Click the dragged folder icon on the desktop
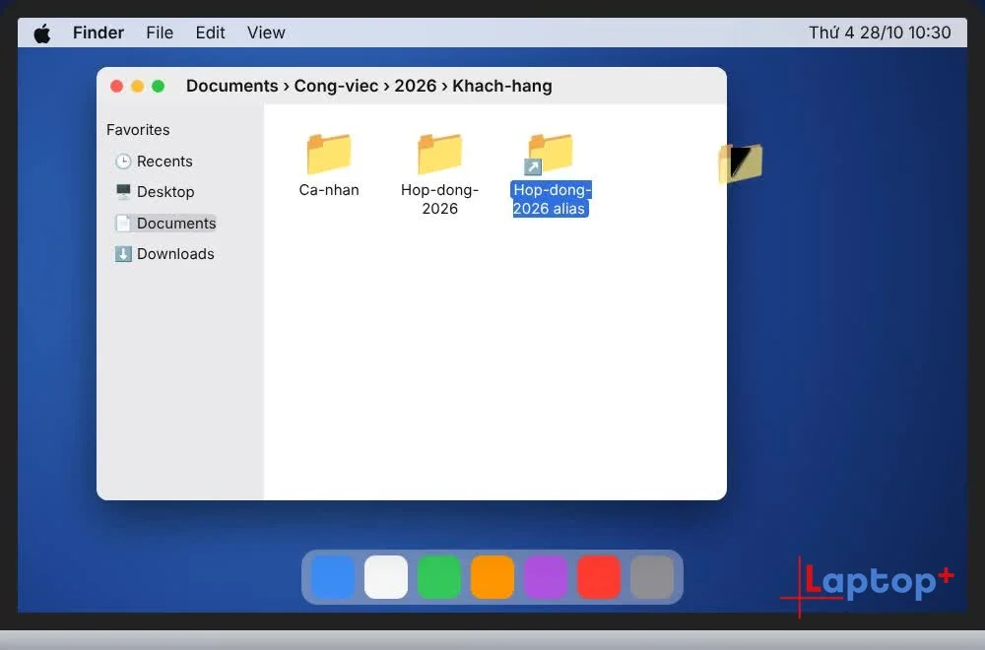Image resolution: width=985 pixels, height=650 pixels. tap(741, 163)
